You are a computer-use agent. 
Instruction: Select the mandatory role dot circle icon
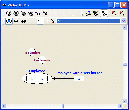pos(16,13)
